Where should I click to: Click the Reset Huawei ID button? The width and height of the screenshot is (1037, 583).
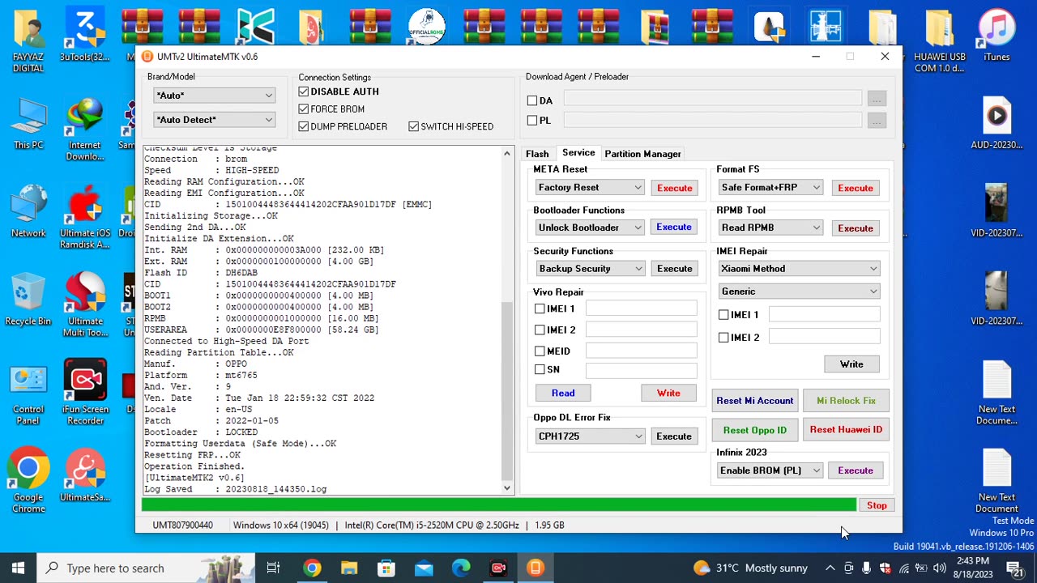coord(846,429)
